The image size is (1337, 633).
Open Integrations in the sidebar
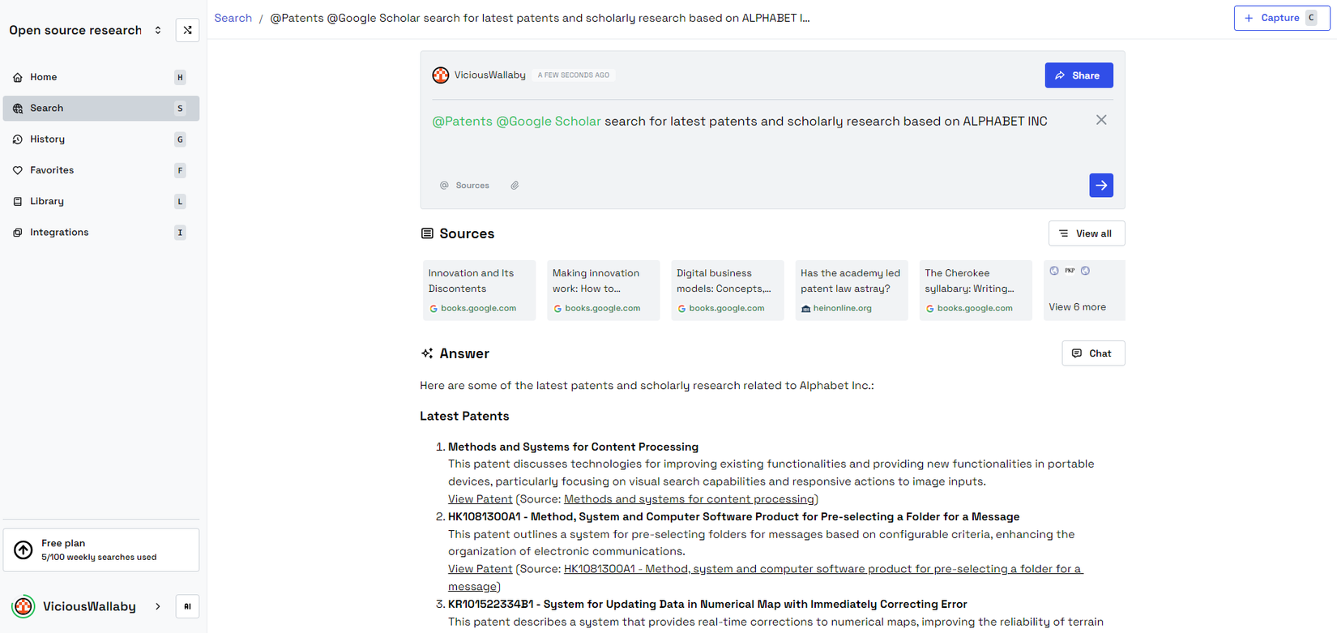tap(59, 233)
